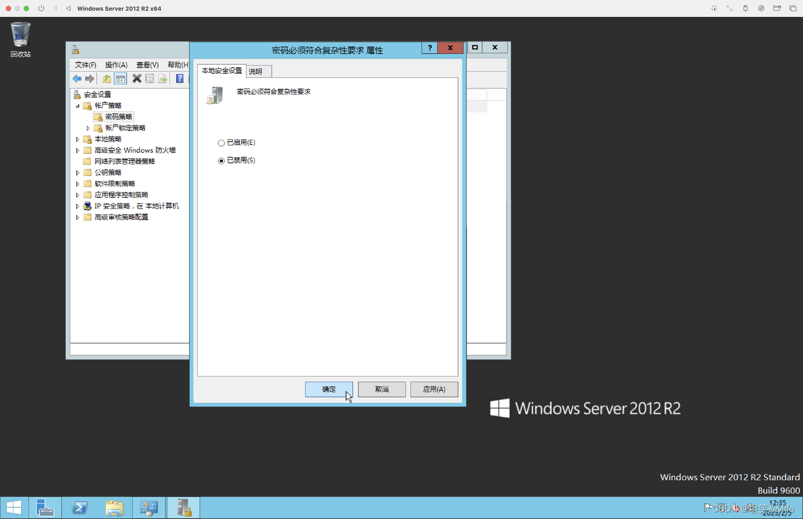Image resolution: width=803 pixels, height=519 pixels.
Task: Expand the 高级安全 Windows 防火墙 node
Action: 78,151
